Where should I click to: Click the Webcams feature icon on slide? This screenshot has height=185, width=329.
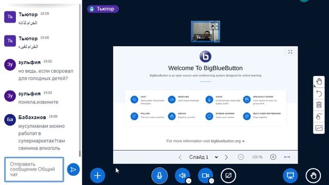click(172, 100)
